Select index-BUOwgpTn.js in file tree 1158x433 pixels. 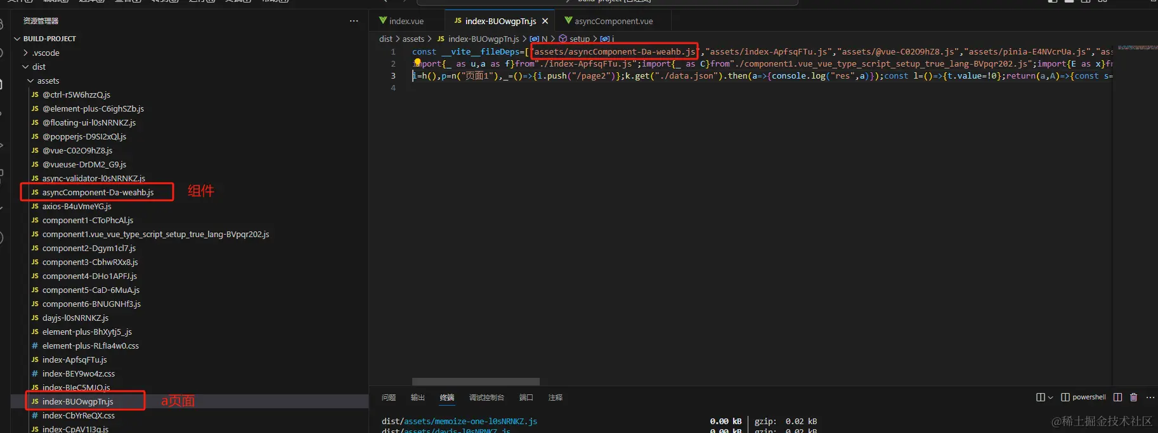[x=78, y=401]
